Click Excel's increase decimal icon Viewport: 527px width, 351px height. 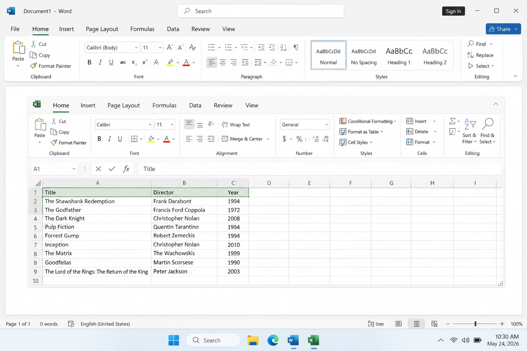[x=316, y=139]
